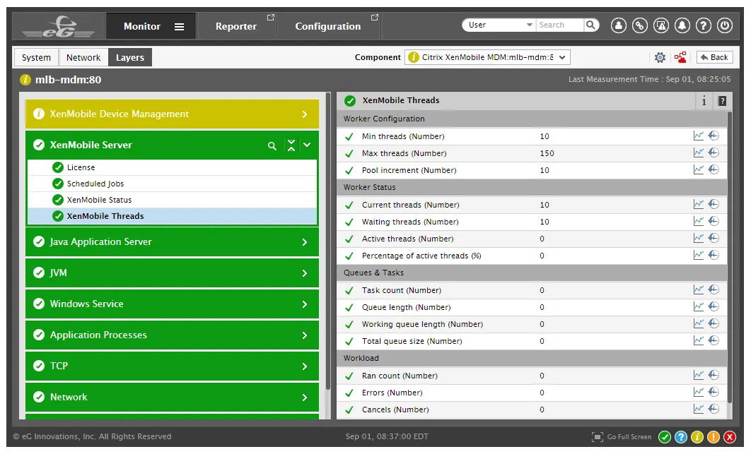Collapse the XenMobile Server layer chevron
The width and height of the screenshot is (751, 454).
307,145
